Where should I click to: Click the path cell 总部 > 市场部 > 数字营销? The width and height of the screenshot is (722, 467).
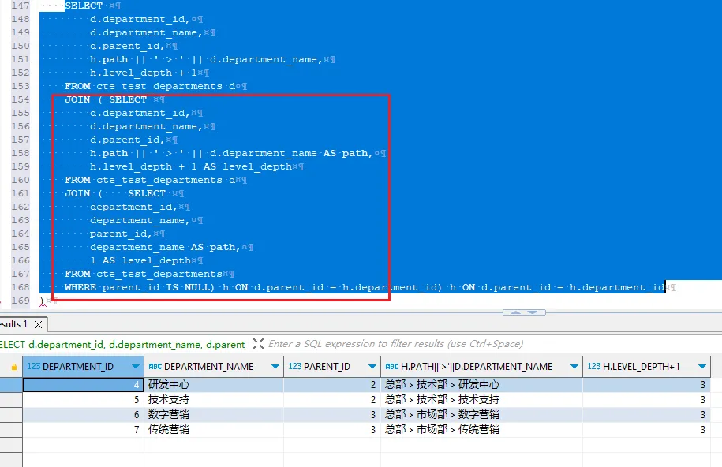click(481, 414)
